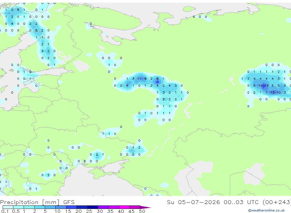
Task: Click the "30" legend scale label
Action: pos(100,211)
